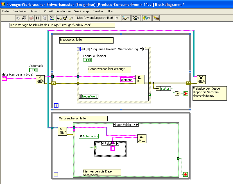
Task: Click the empty string constant in False case
Action: pos(112,148)
